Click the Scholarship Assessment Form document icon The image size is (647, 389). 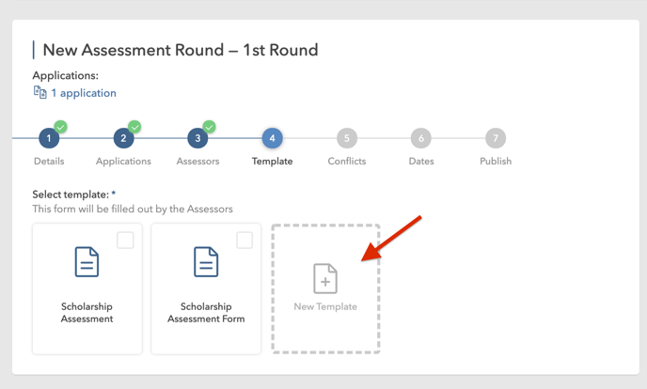pyautogui.click(x=206, y=262)
